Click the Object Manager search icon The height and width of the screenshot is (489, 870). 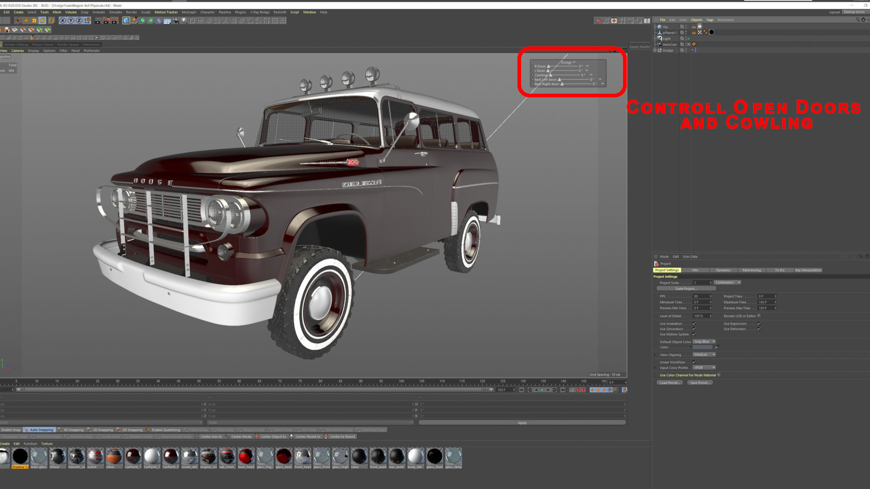858,19
